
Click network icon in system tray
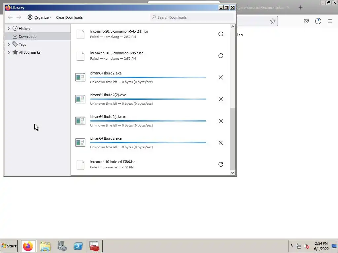click(x=298, y=246)
